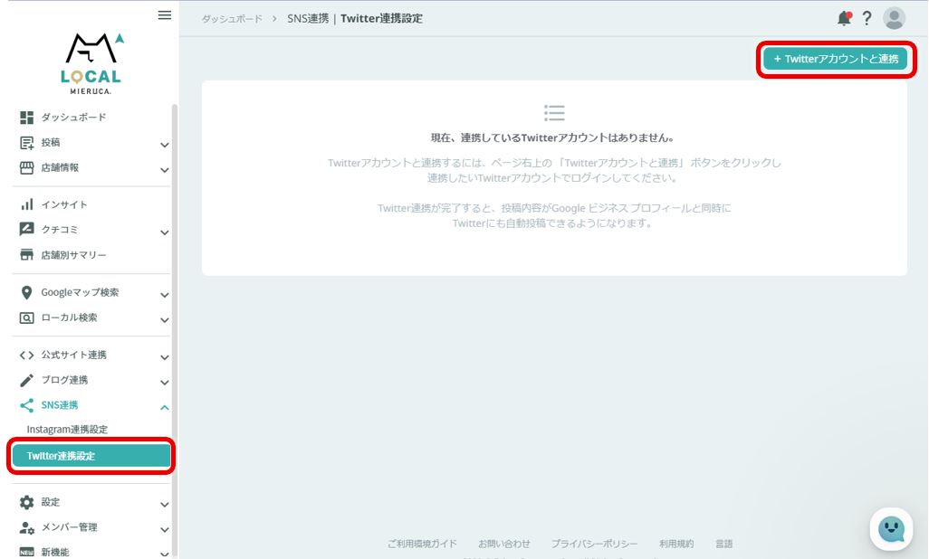Image resolution: width=929 pixels, height=559 pixels.
Task: Collapse the SNS連携 section chevron
Action: (165, 407)
